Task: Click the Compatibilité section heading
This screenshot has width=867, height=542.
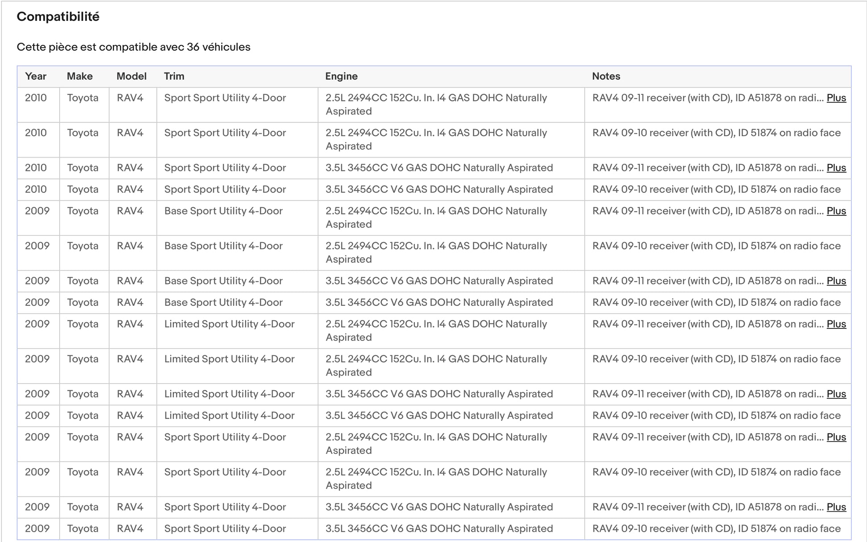Action: (x=58, y=17)
